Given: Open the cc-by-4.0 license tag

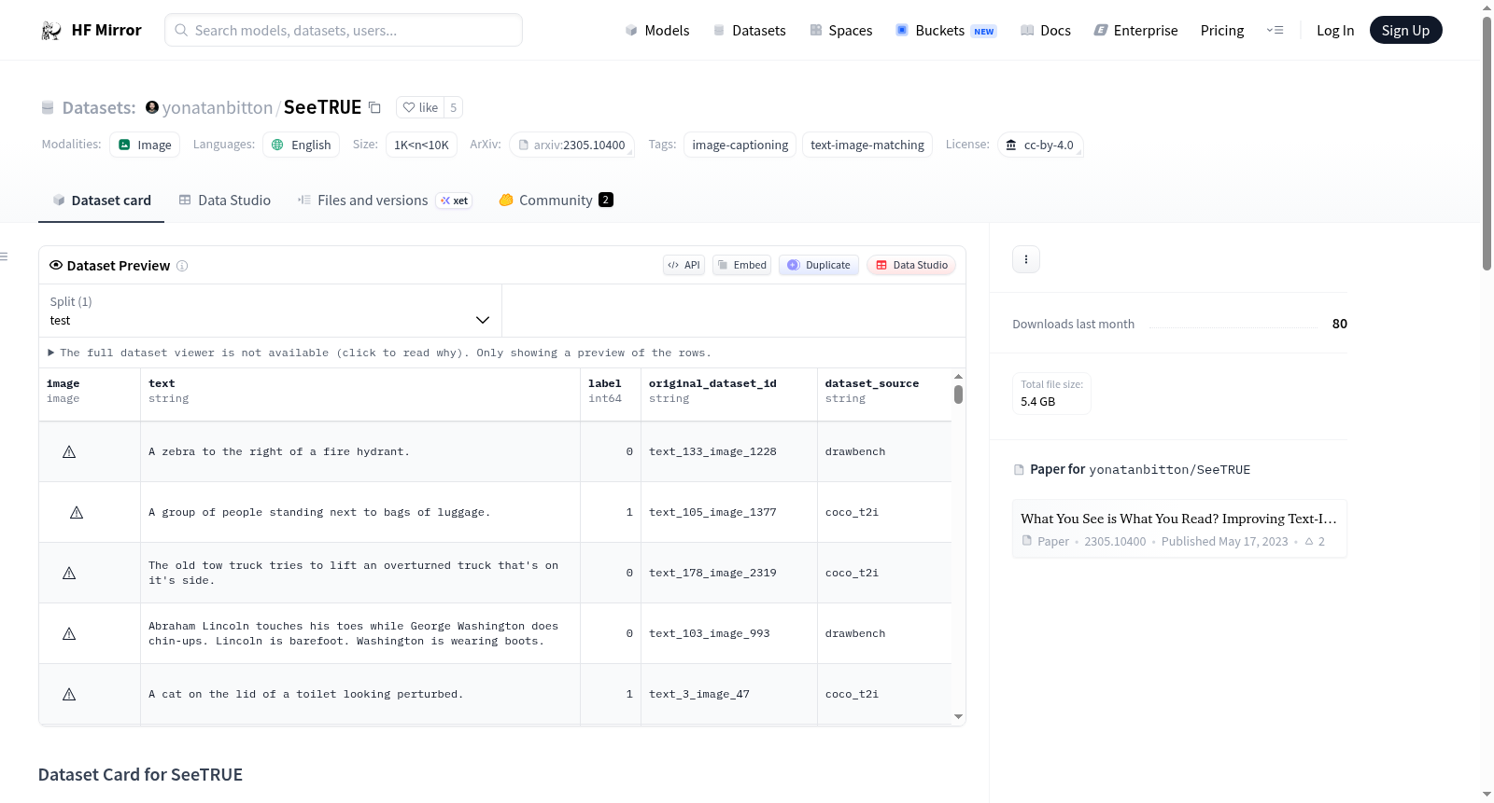Looking at the screenshot, I should point(1040,145).
